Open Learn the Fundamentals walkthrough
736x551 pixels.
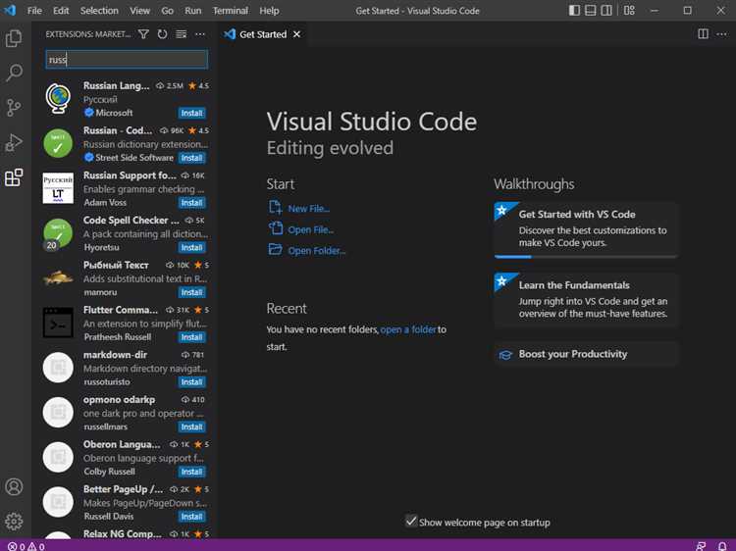point(586,300)
